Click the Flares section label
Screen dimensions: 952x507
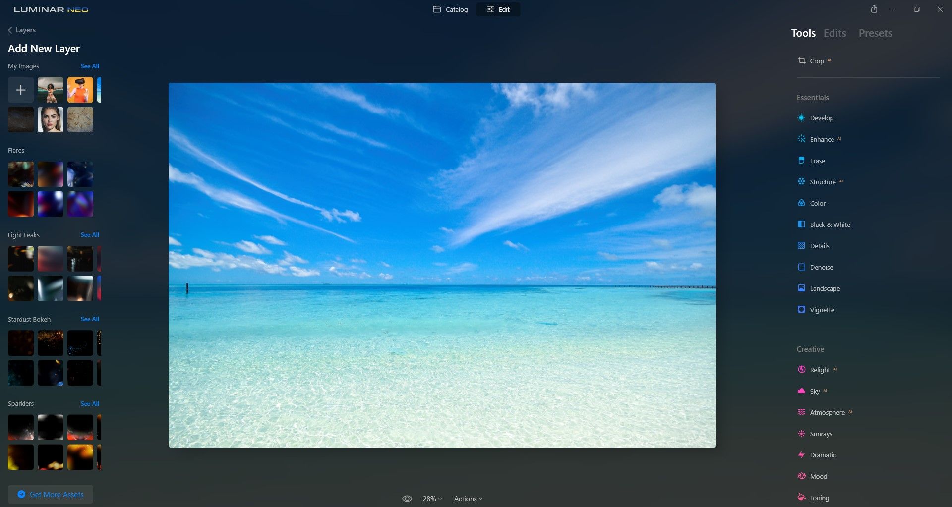coord(16,151)
